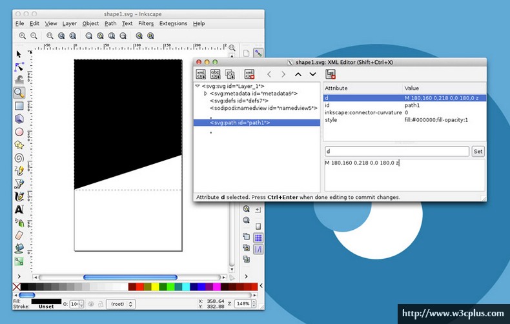Click New text node icon in XML Editor
Viewport: 510px width, 324px height.
(216, 74)
